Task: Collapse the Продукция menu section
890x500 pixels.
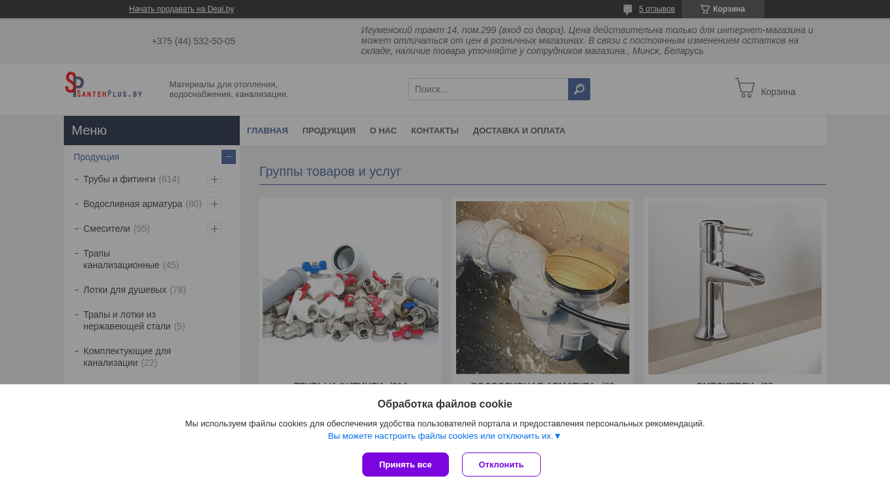Action: click(x=229, y=157)
